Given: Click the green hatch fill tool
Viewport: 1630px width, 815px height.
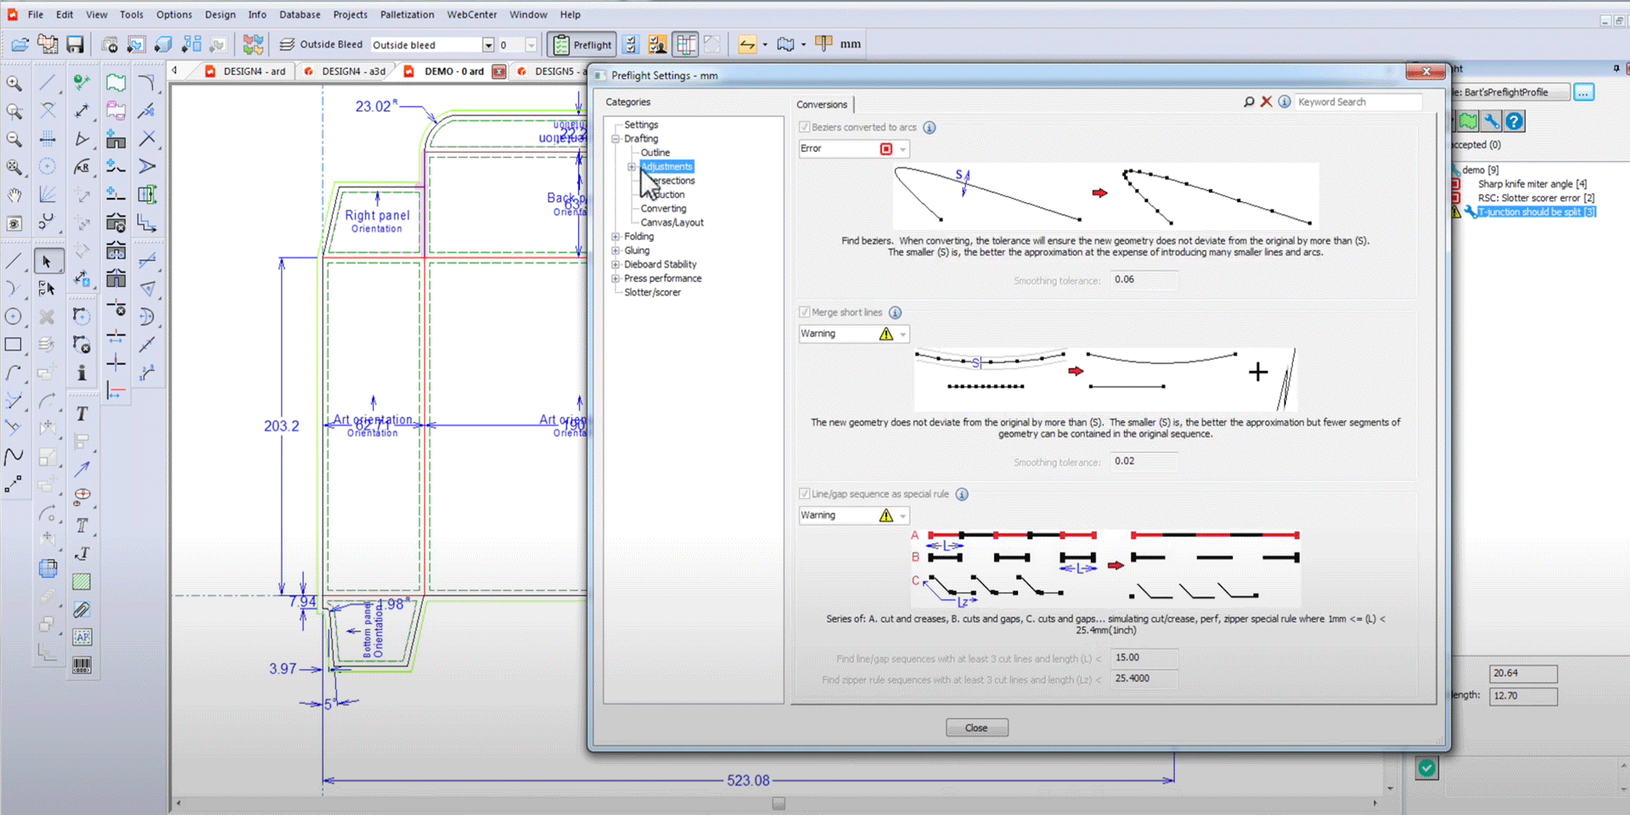Looking at the screenshot, I should 81,582.
